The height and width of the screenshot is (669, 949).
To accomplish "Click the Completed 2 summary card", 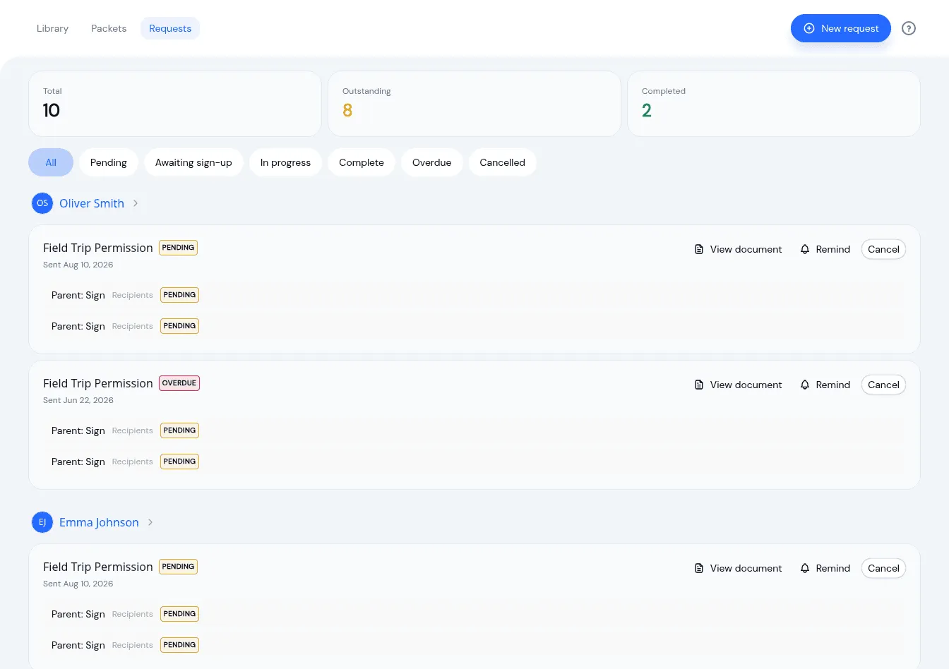I will pyautogui.click(x=774, y=104).
